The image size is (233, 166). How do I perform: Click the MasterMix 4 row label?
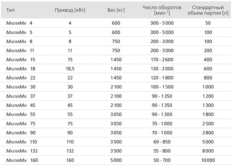[x=19, y=23]
